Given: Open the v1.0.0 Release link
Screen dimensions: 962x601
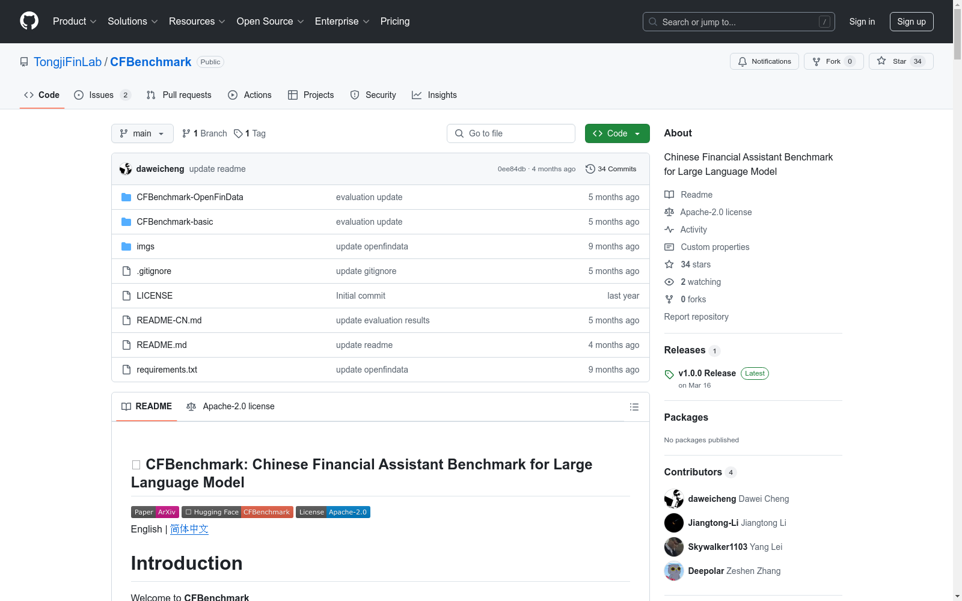Looking at the screenshot, I should point(707,373).
